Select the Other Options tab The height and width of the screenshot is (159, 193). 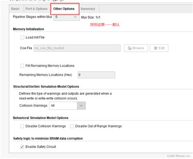pos(64,9)
